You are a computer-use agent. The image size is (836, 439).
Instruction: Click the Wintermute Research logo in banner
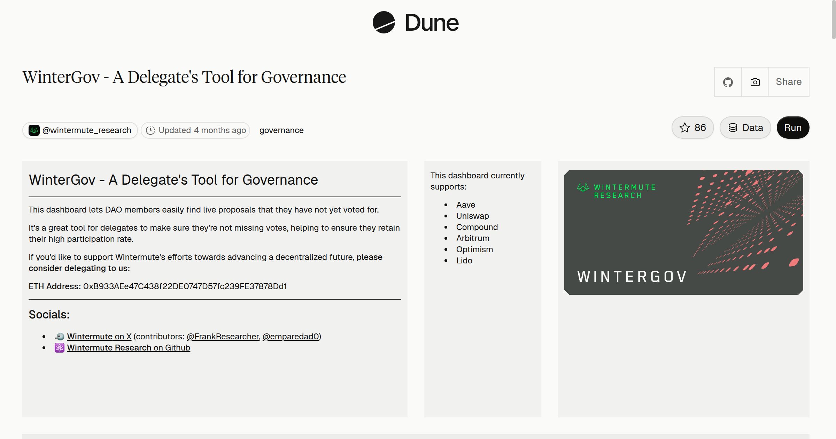point(616,191)
